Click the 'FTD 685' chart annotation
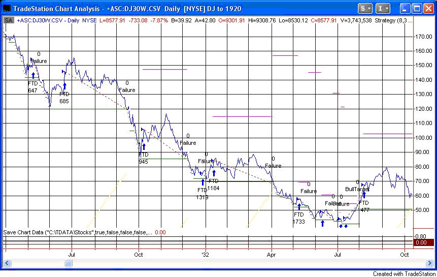This screenshot has height=277, width=437. click(64, 98)
